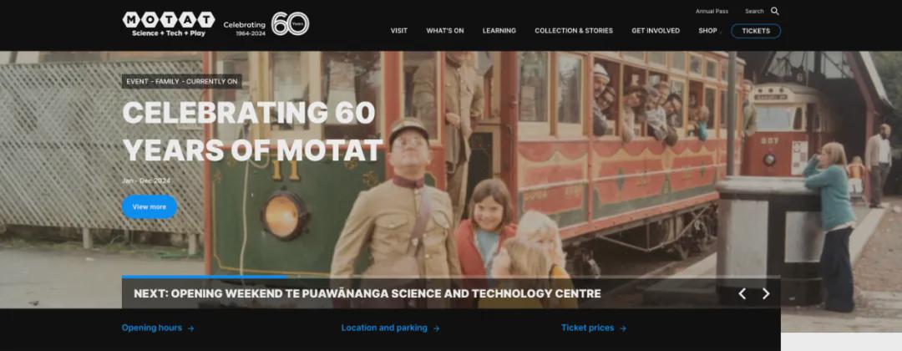Open the Visit menu

398,31
